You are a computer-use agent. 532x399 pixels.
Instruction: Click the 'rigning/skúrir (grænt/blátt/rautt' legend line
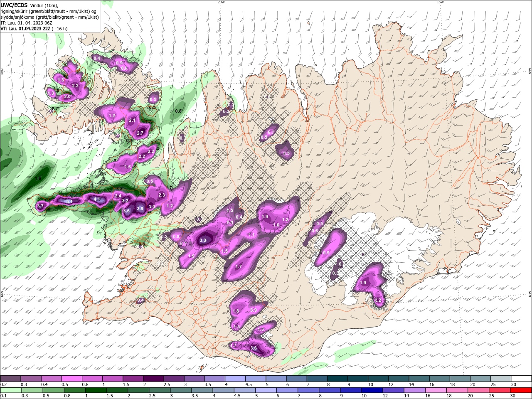[x=49, y=11]
